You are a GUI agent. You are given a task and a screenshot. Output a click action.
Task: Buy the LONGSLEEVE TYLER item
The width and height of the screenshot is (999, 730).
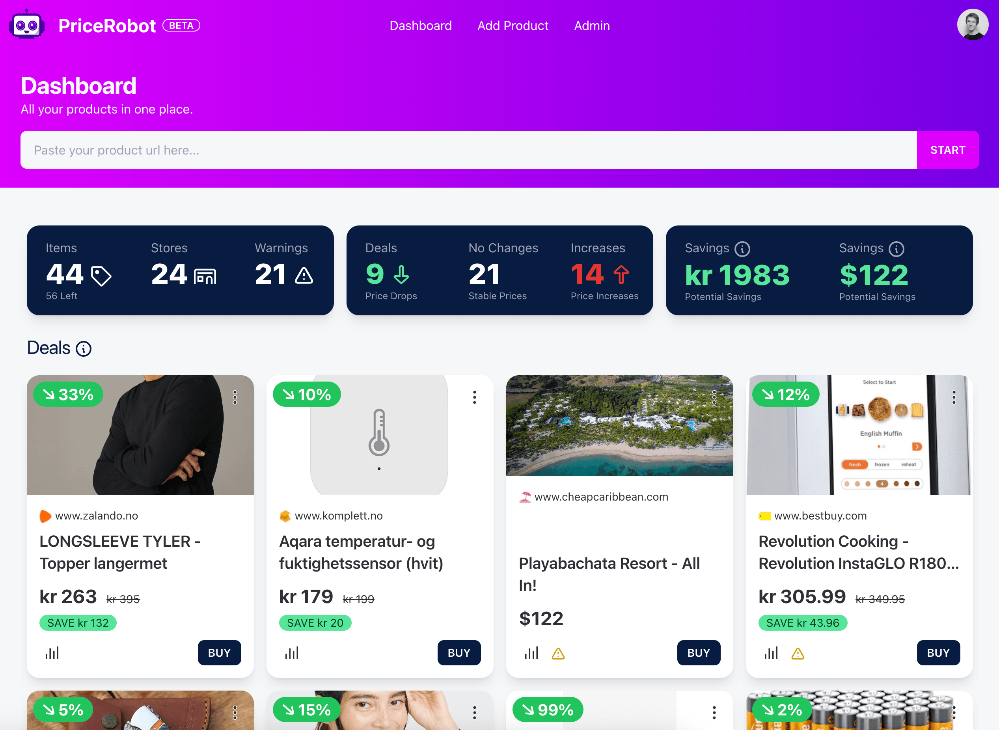(x=219, y=653)
